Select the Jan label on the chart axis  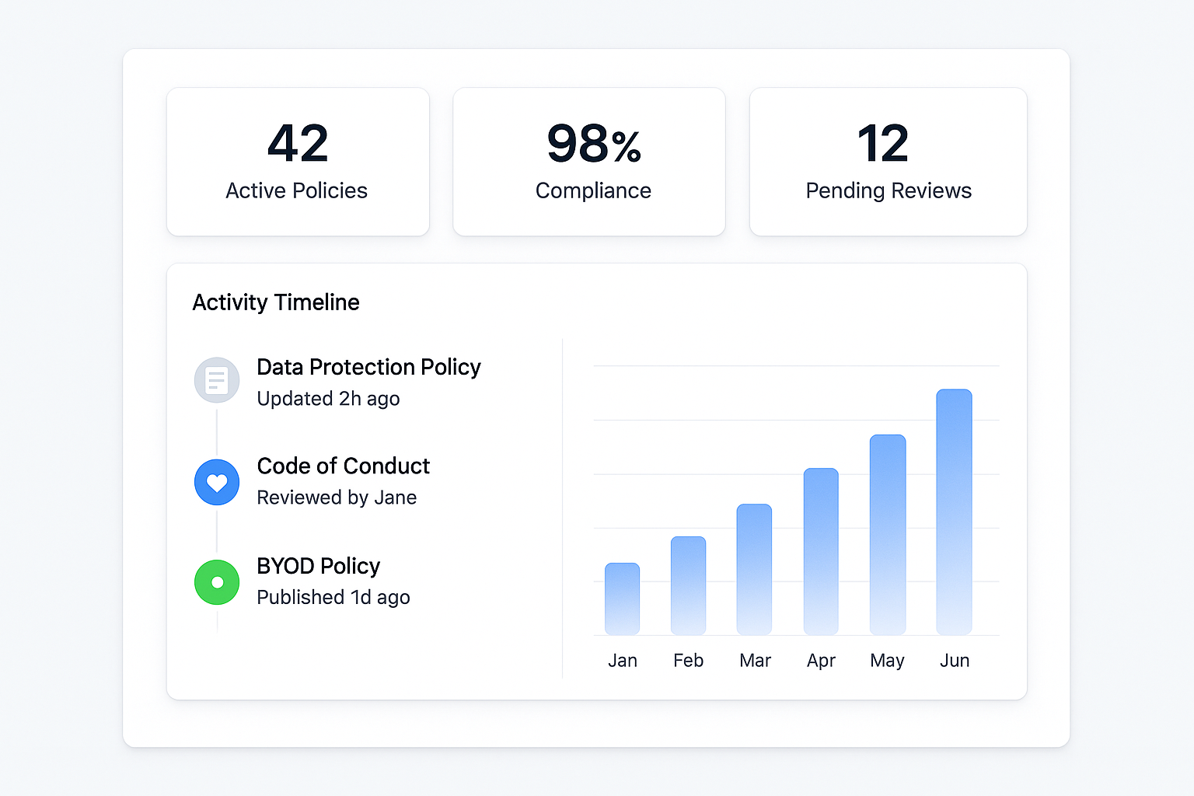[x=622, y=660]
